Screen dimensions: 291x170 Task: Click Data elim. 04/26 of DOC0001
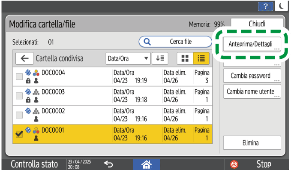pos(175,134)
